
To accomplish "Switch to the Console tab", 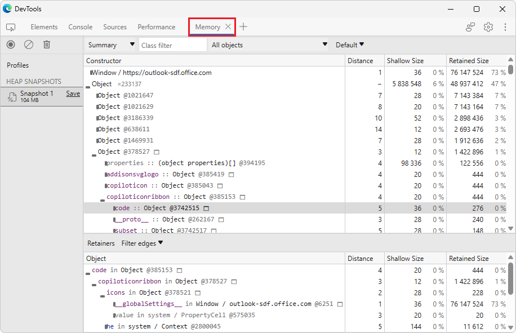I will click(x=81, y=27).
